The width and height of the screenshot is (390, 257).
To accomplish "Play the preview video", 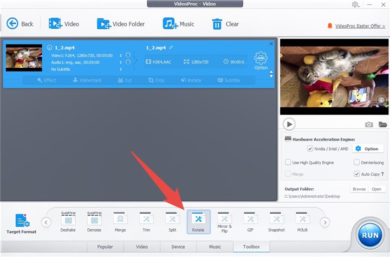I will pos(289,124).
